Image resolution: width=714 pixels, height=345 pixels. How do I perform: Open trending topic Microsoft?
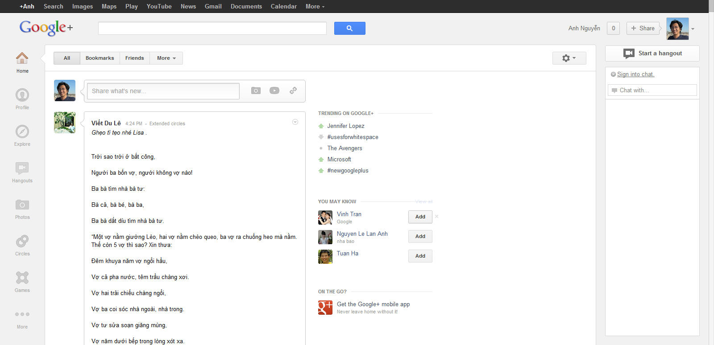(x=339, y=160)
